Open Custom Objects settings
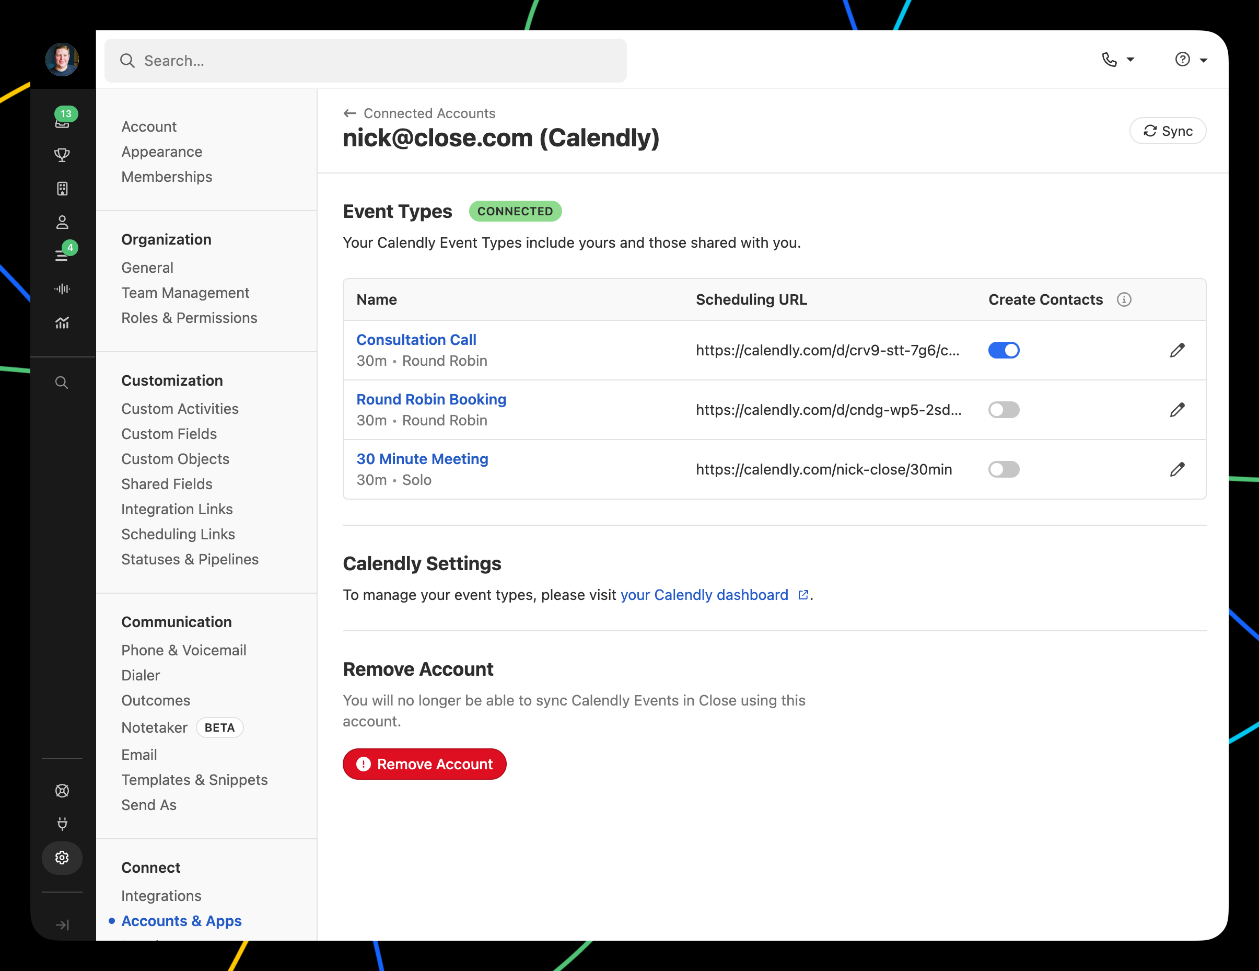This screenshot has height=971, width=1259. (175, 459)
